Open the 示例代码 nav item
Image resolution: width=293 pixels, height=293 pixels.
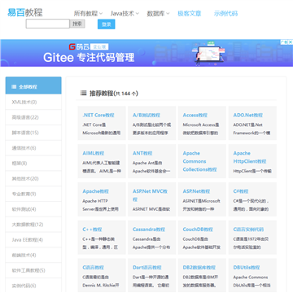[x=225, y=13]
